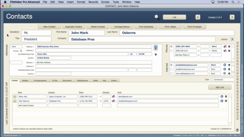This screenshot has width=244, height=137.
Task: Email Aida Osborne via globe icon
Action: 222,101
